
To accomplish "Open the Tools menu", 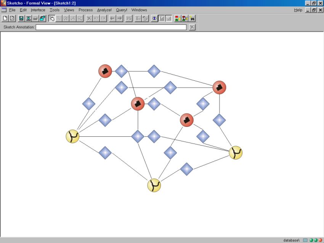I will tap(55, 10).
